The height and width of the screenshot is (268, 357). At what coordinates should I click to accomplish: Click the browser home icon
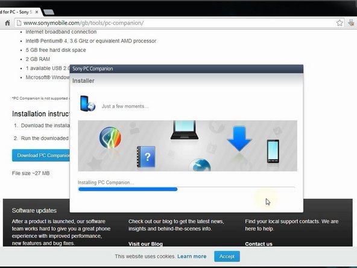click(7, 23)
